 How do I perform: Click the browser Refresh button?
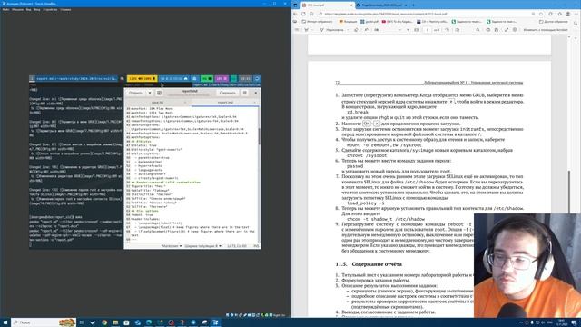[x=303, y=14]
